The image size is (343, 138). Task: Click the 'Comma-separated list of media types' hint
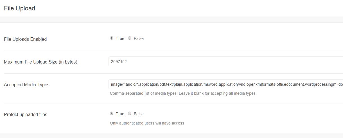[x=183, y=93]
